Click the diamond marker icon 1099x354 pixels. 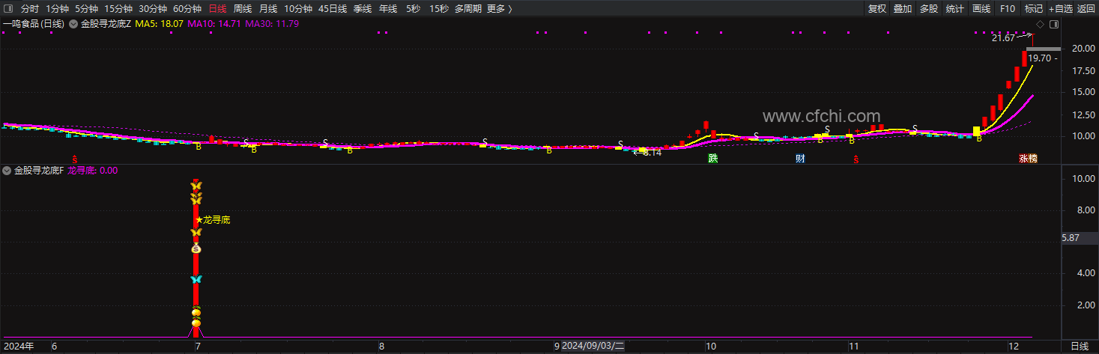[1041, 25]
